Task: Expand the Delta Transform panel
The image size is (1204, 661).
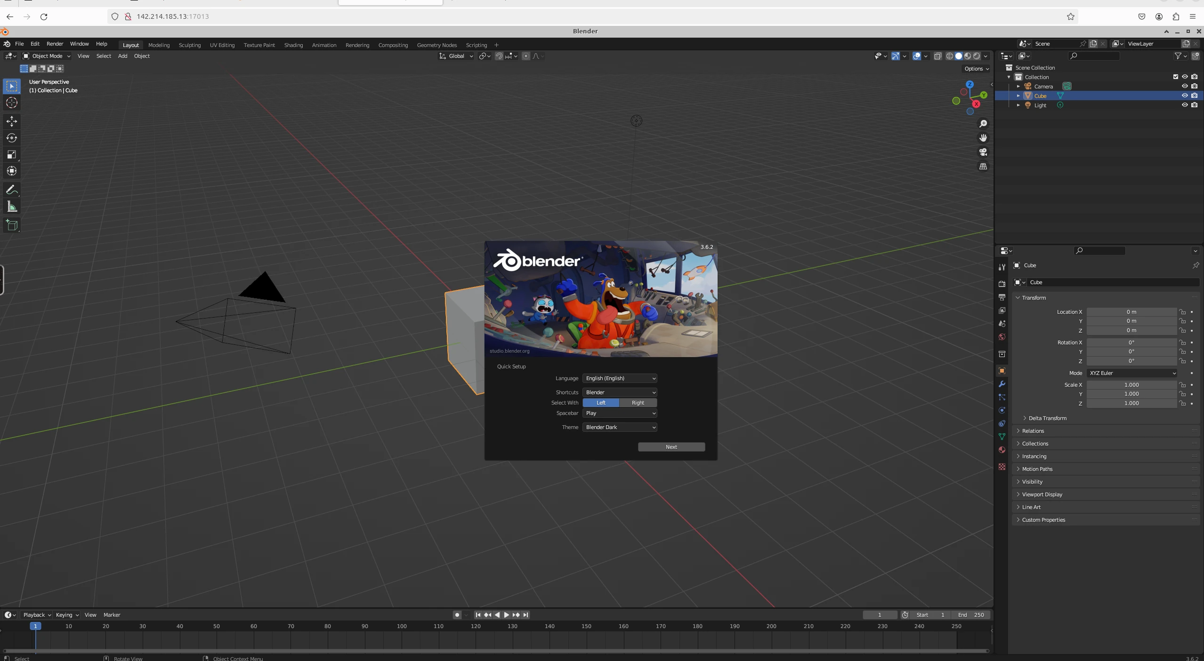Action: [1047, 418]
